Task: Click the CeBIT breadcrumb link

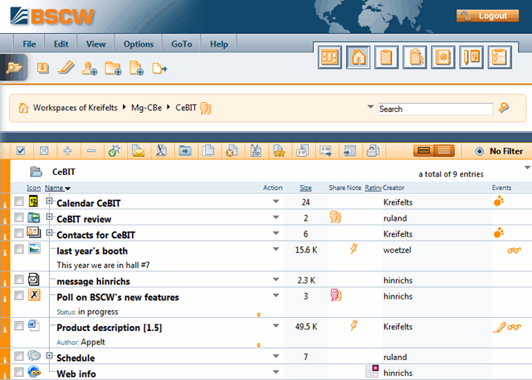Action: coord(186,108)
